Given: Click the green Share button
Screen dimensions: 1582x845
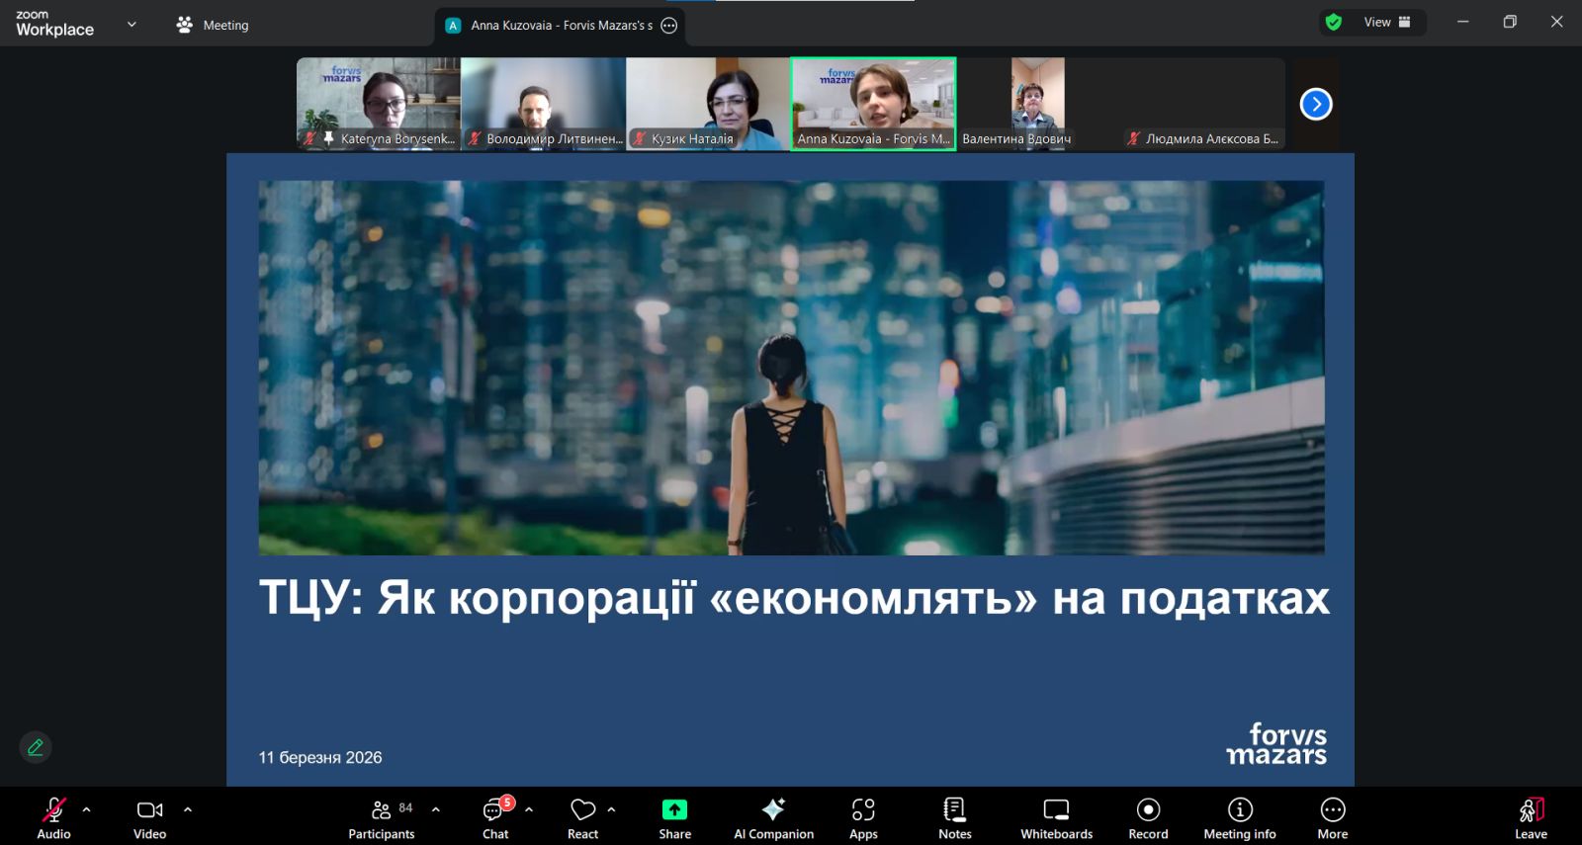Looking at the screenshot, I should click(674, 817).
